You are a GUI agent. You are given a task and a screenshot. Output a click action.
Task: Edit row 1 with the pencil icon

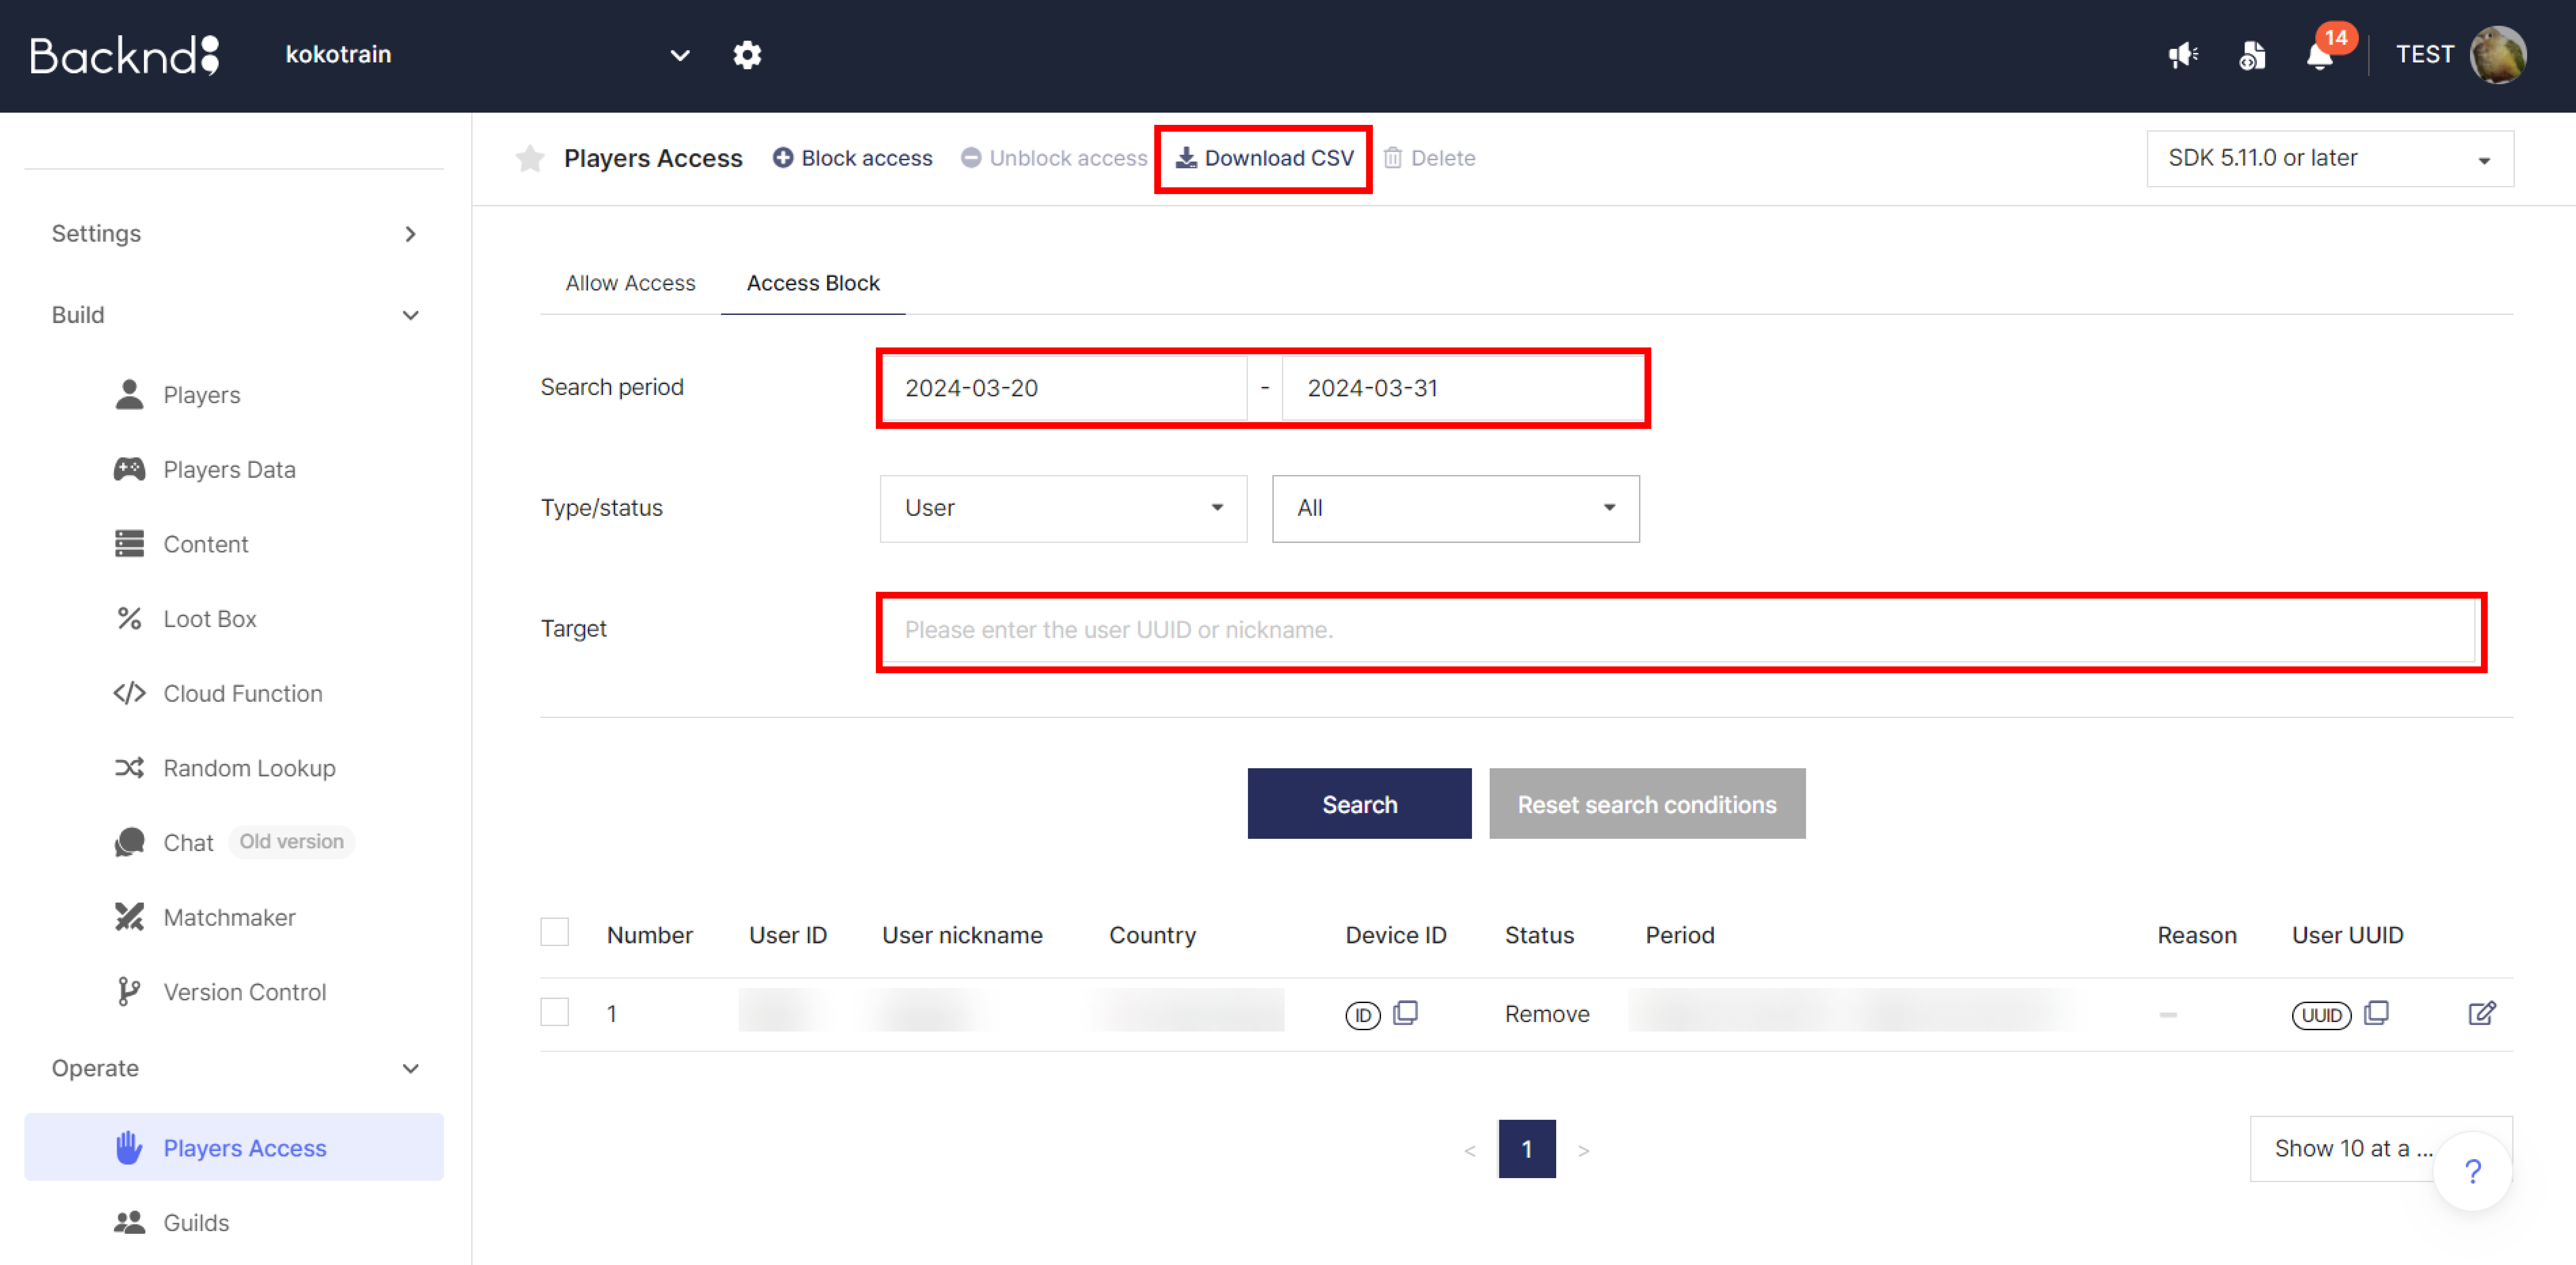(x=2482, y=1013)
